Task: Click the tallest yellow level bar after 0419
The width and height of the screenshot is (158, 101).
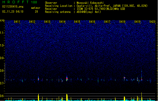Action: pos(142,96)
